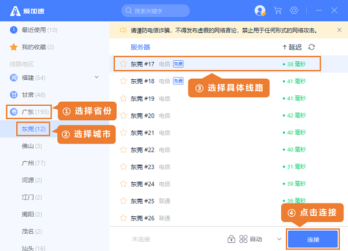Favorite 东莞 #17 with its star

pos(124,64)
